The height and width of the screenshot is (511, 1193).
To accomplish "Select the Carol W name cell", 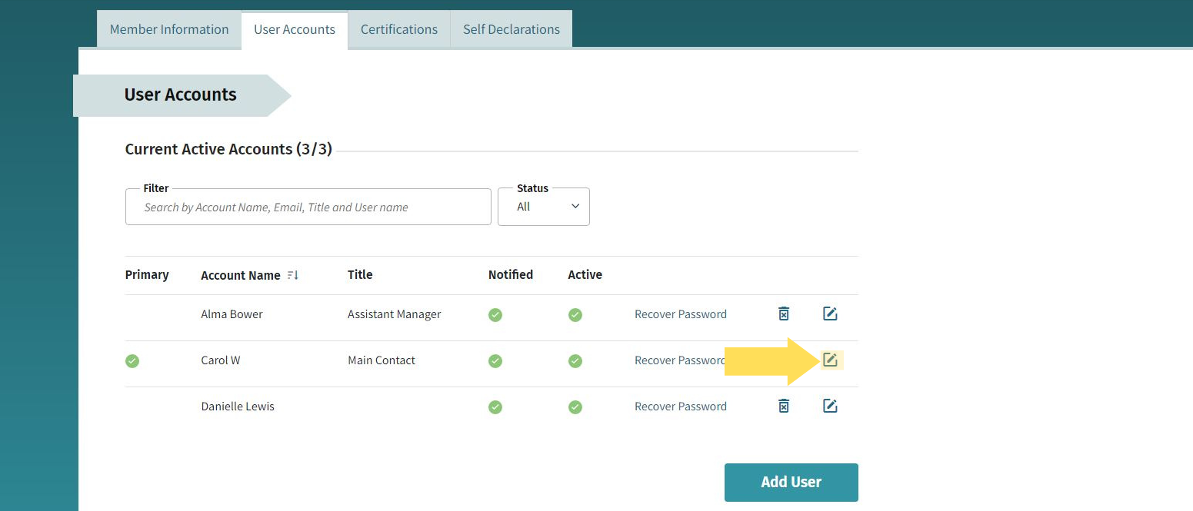I will pyautogui.click(x=221, y=360).
